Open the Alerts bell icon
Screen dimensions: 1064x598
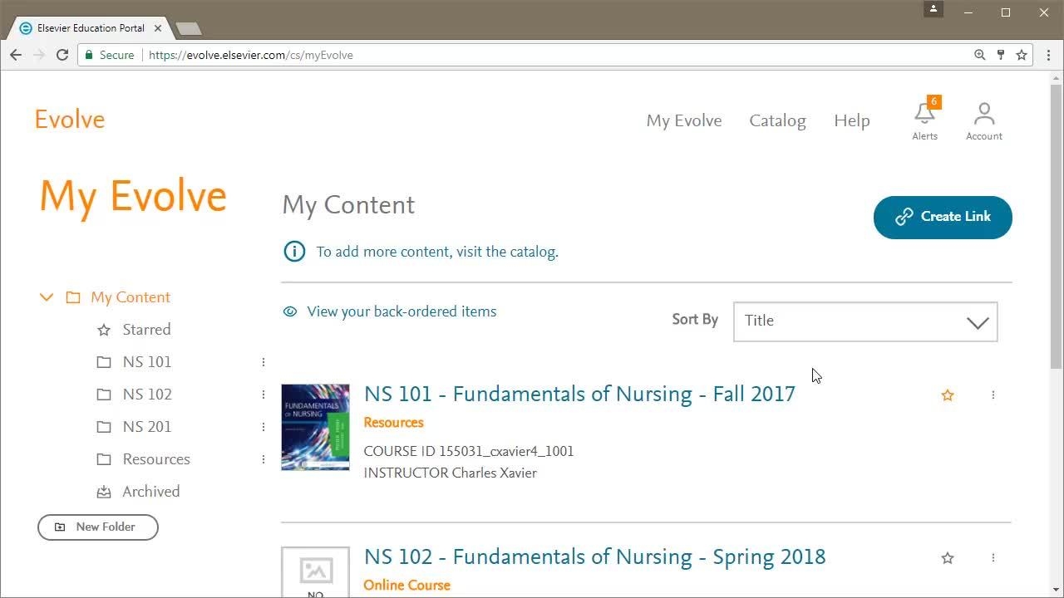click(924, 114)
